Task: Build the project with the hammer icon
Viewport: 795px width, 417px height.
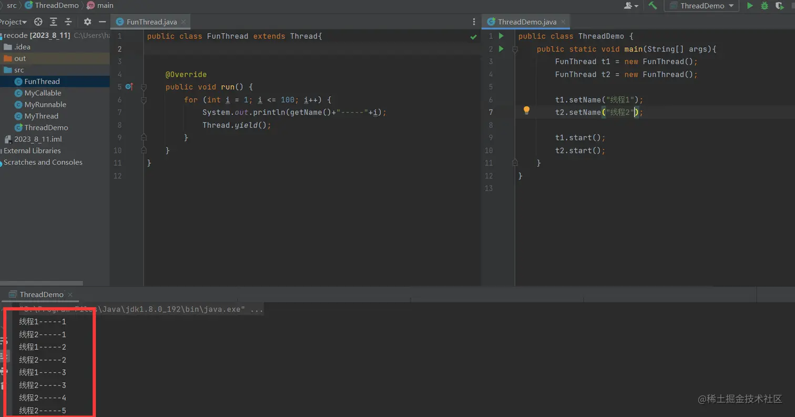Action: [x=653, y=6]
